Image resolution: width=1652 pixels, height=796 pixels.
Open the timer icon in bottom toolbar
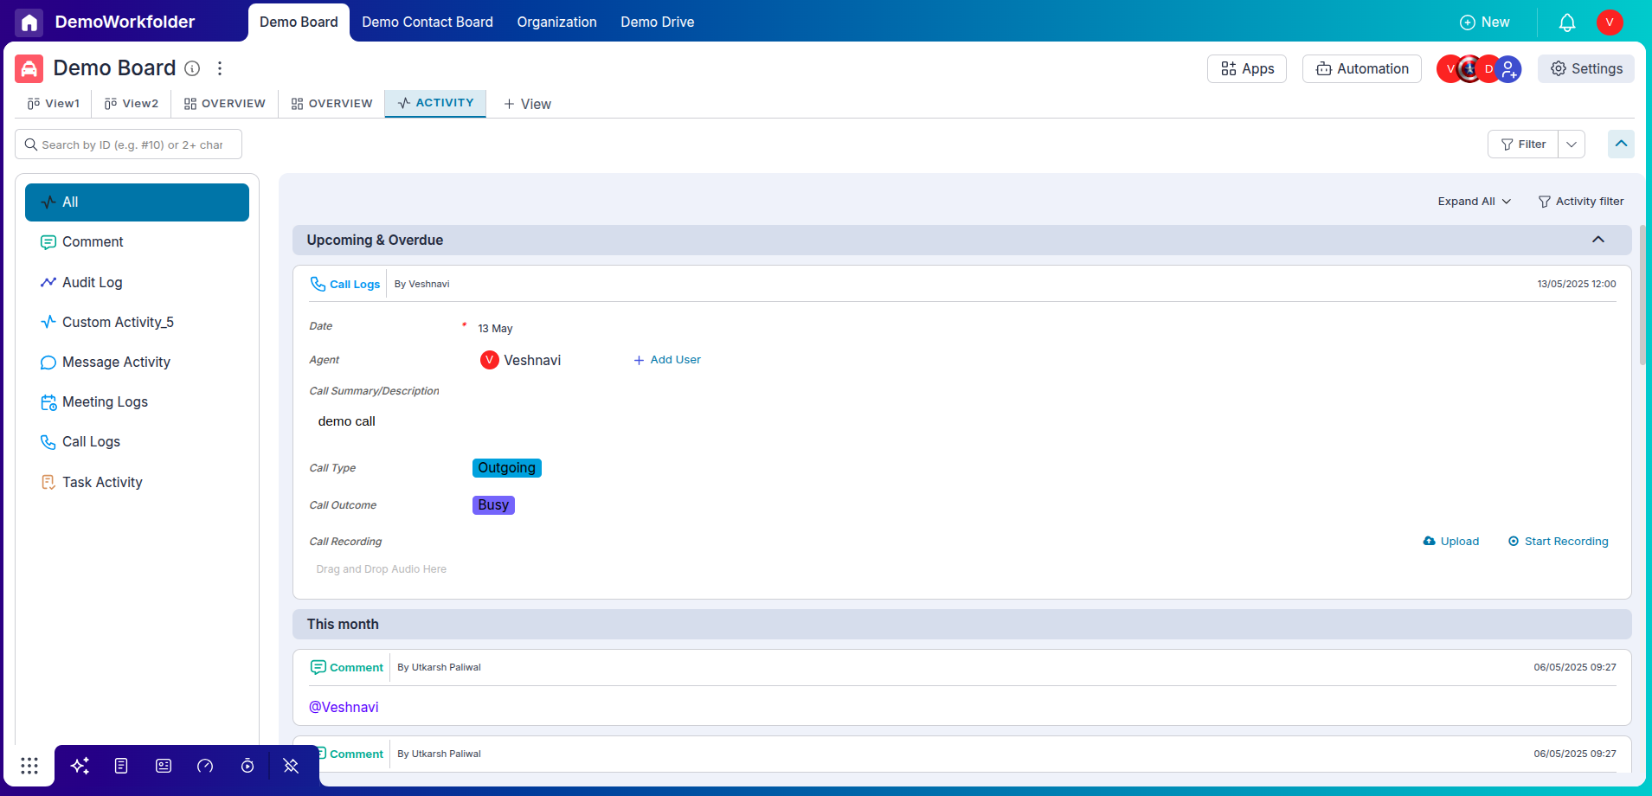pyautogui.click(x=247, y=766)
